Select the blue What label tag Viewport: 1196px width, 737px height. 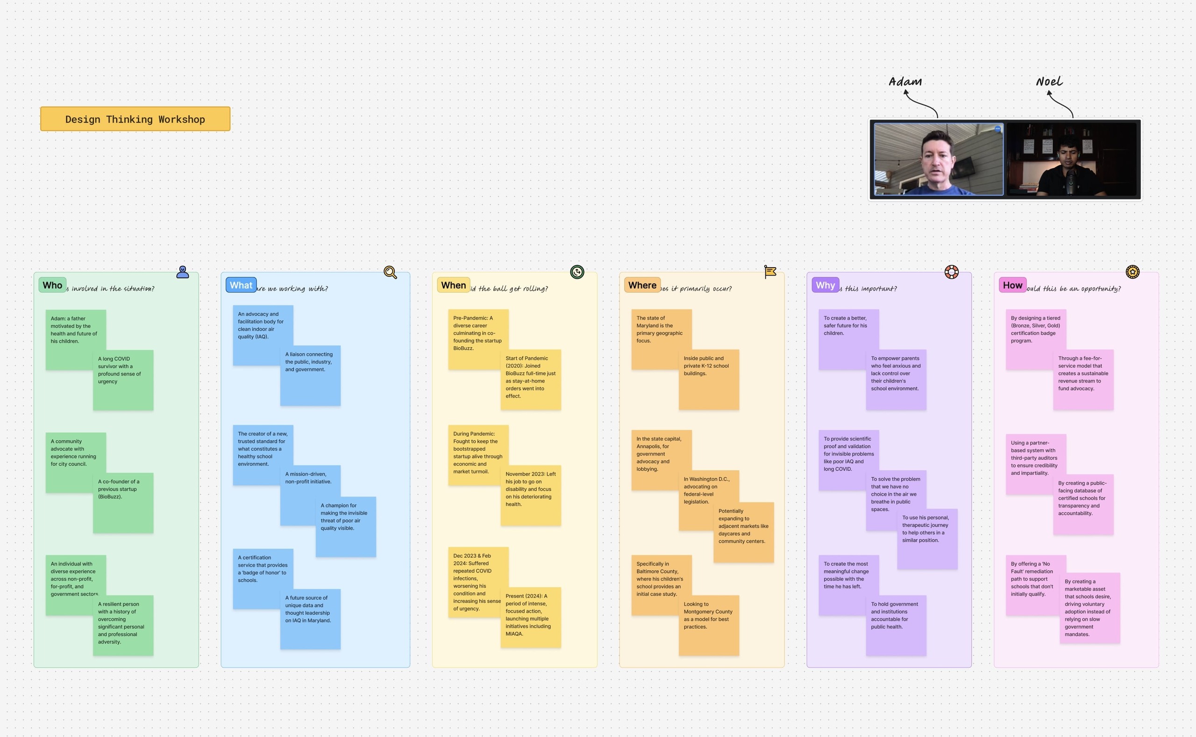click(241, 285)
